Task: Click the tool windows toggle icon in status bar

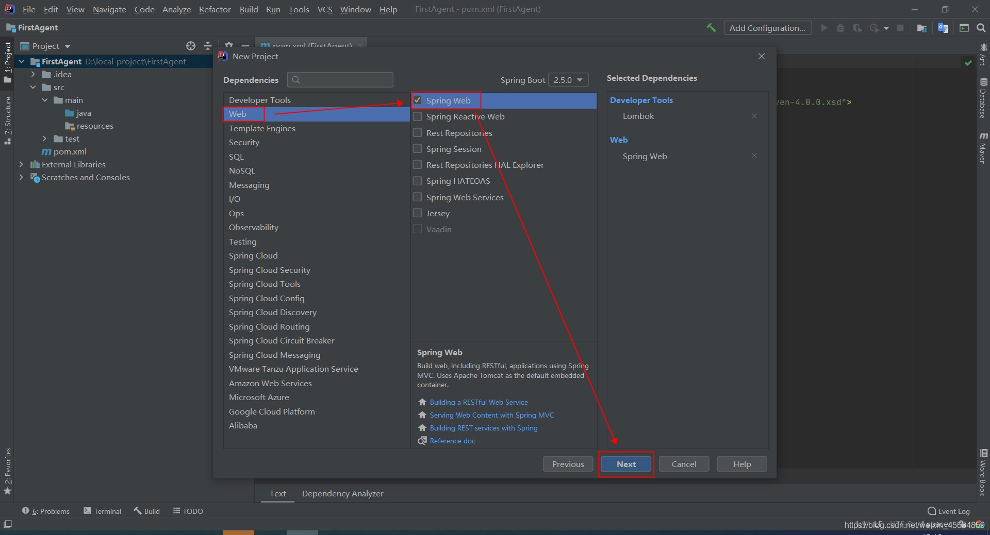Action: click(x=8, y=524)
